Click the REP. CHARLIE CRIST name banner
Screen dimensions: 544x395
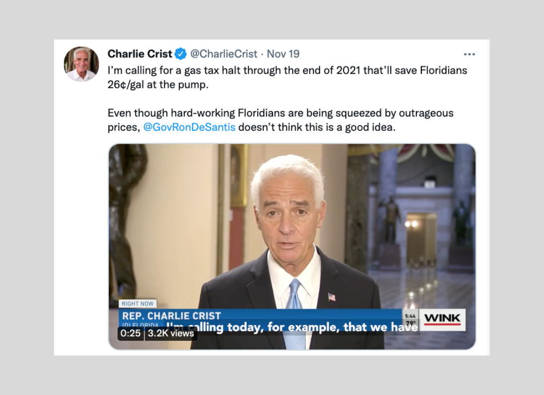[x=172, y=316]
